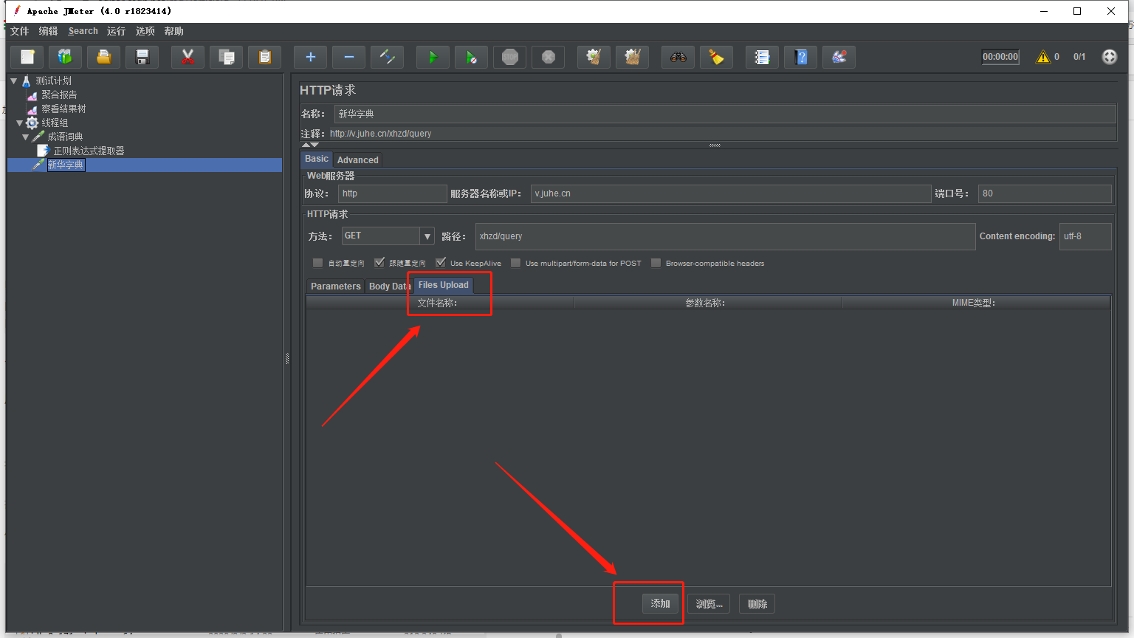The width and height of the screenshot is (1134, 638).
Task: Click Start no pauses icon
Action: pos(471,57)
